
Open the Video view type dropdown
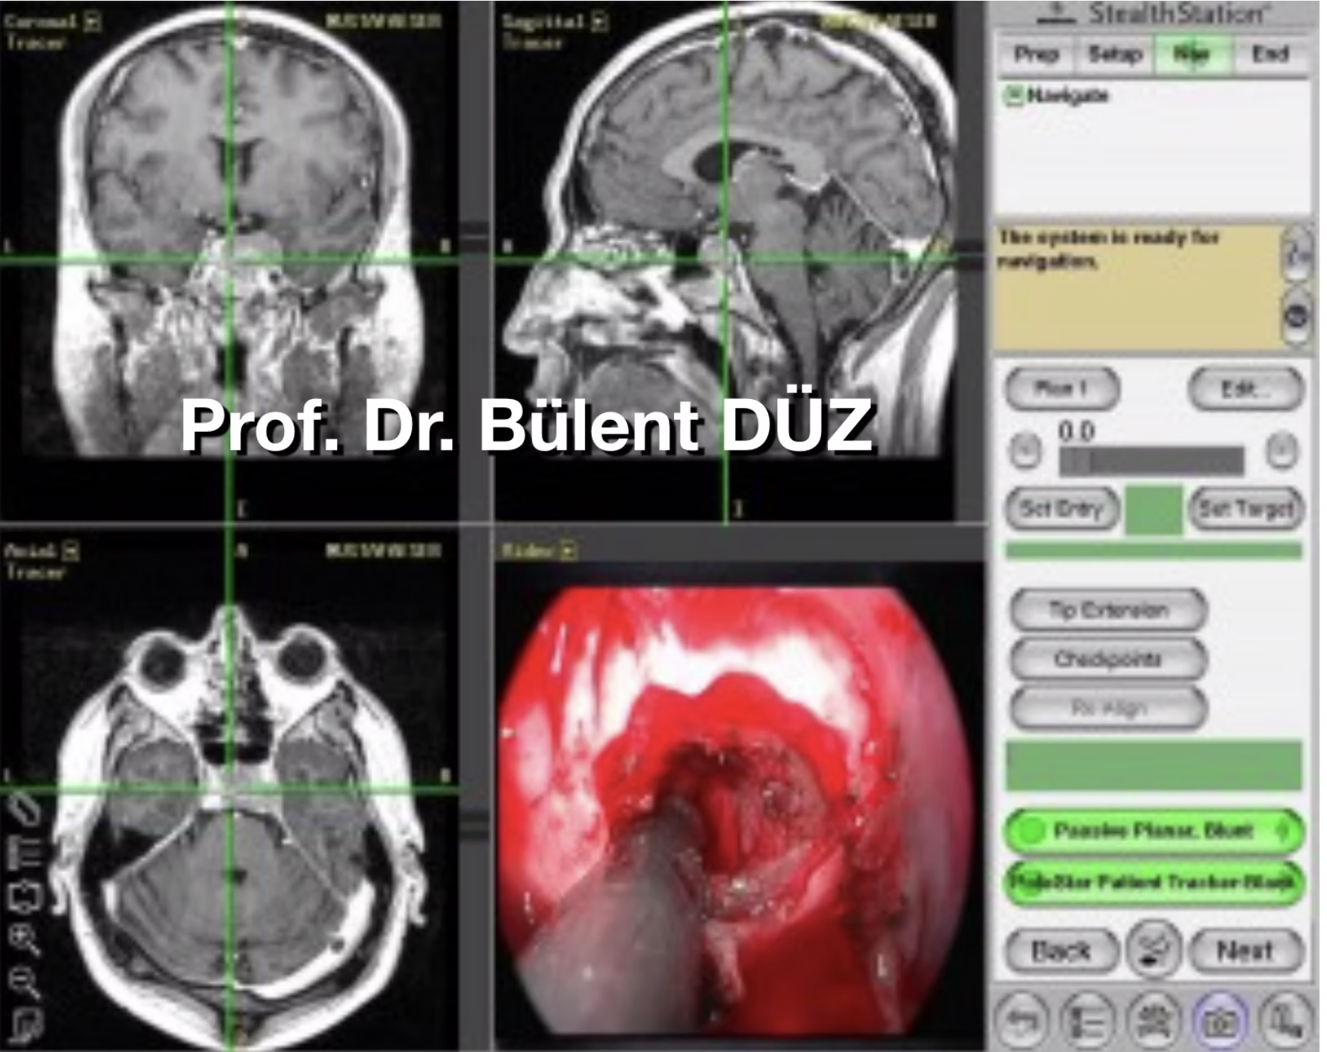569,551
